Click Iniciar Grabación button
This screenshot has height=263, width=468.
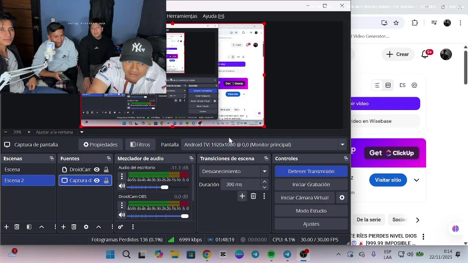(x=311, y=184)
